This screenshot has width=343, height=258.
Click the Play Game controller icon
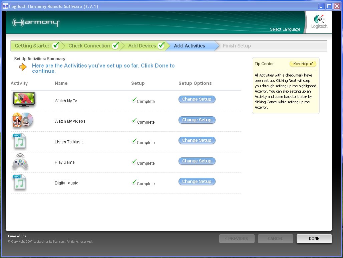(x=20, y=162)
